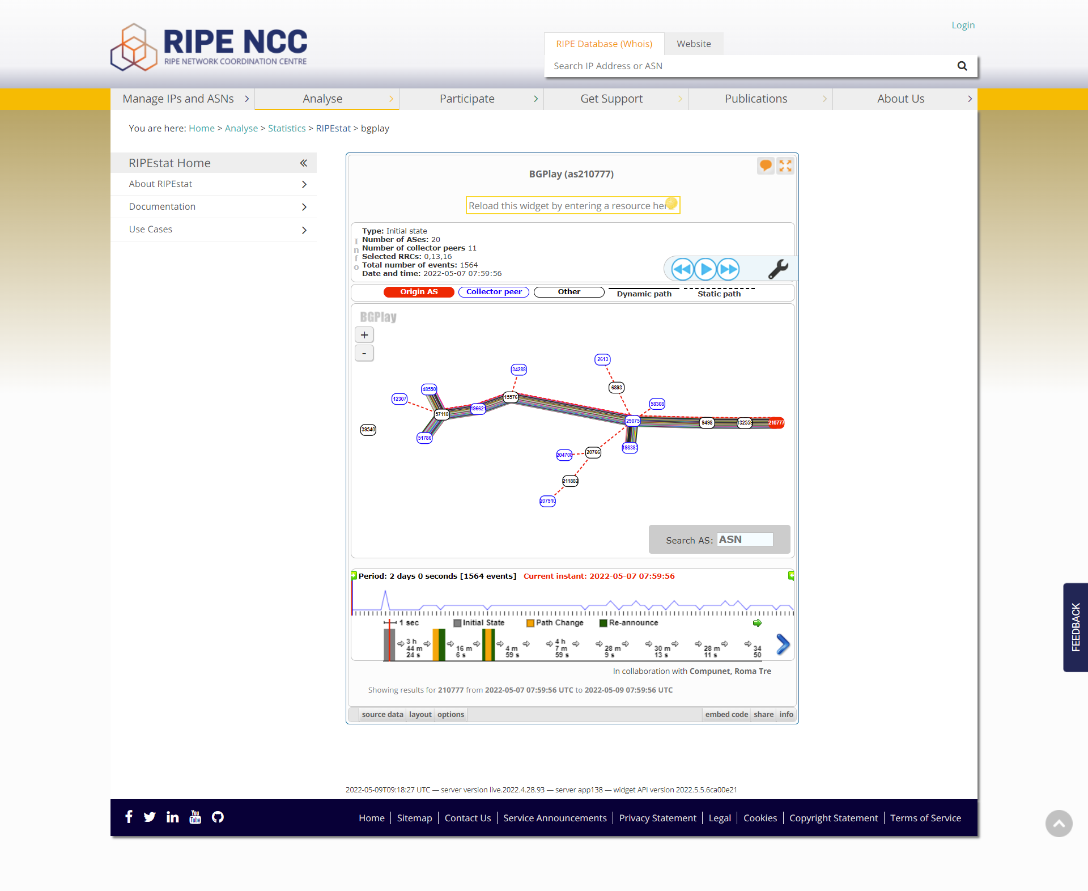Collapse the RIPEstat Home sidebar
Screen dimensions: 1088x891
click(x=304, y=163)
